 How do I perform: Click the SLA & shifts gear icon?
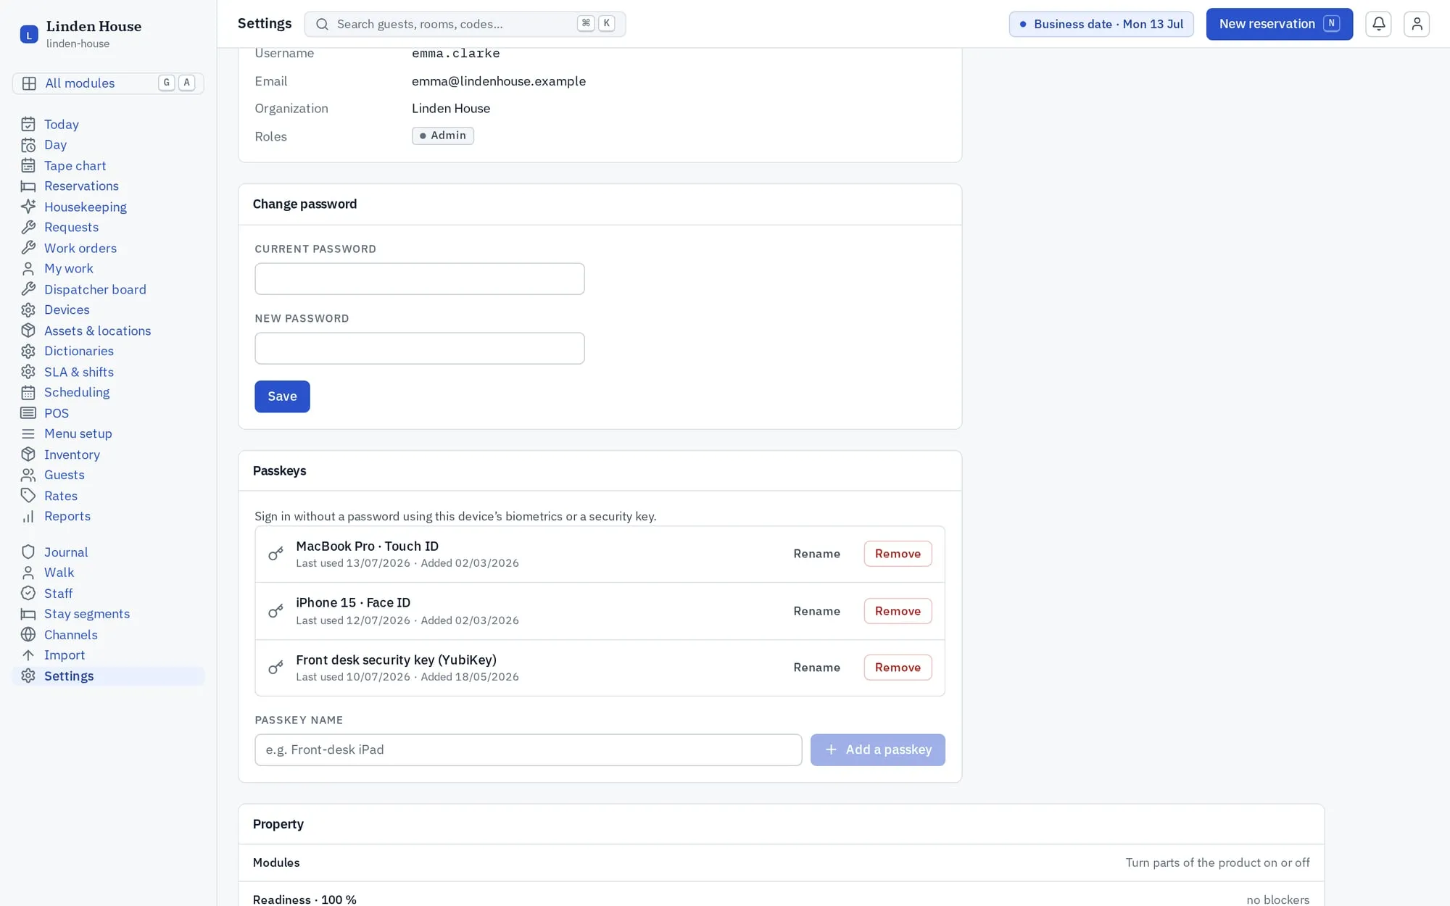coord(28,373)
